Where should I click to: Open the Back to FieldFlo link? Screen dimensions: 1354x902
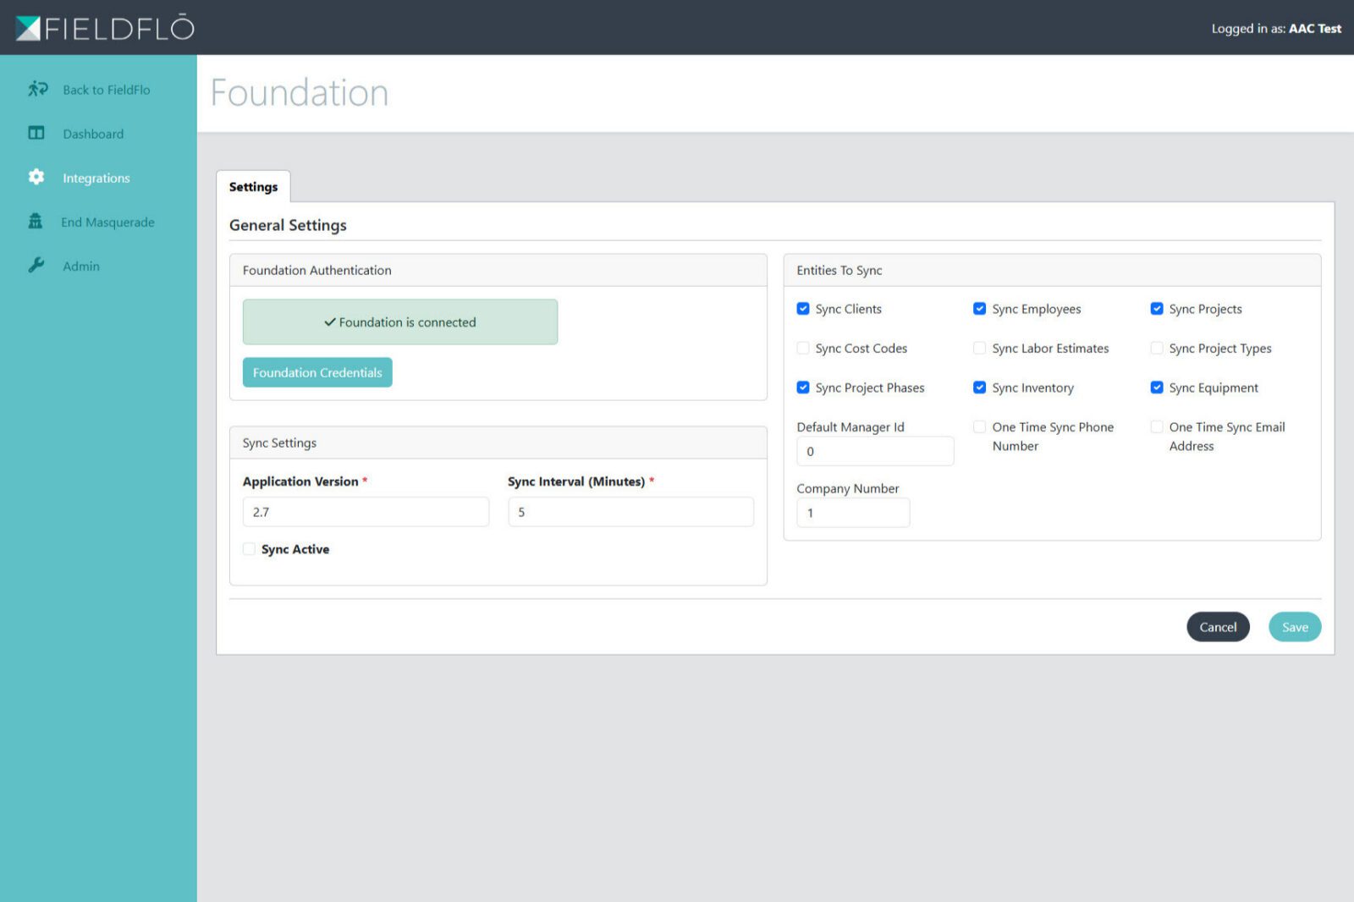coord(107,90)
